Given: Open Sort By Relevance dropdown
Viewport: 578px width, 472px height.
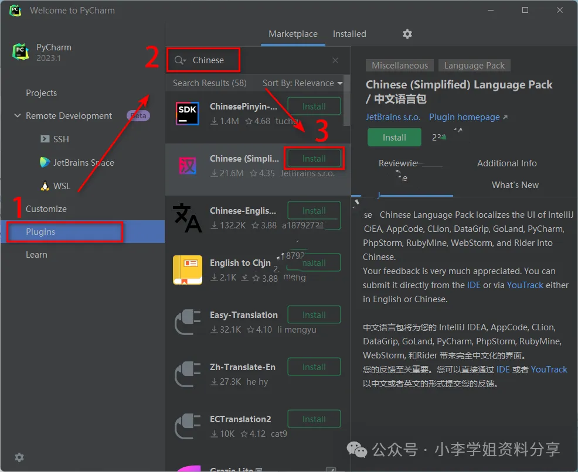Looking at the screenshot, I should pos(302,83).
